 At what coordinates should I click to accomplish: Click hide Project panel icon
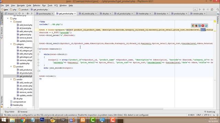coord(32,14)
